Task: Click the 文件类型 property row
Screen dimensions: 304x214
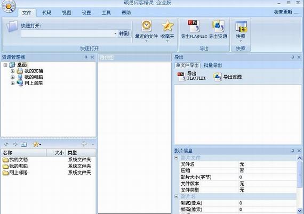Action: [238, 190]
